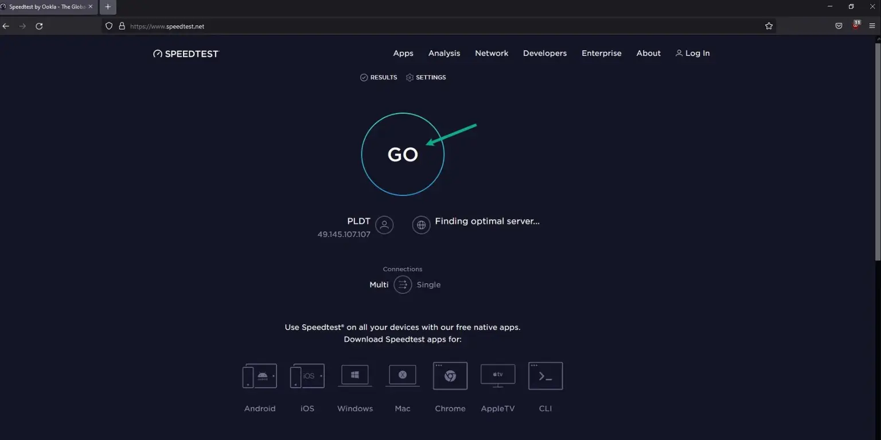View test RESULTS
This screenshot has width=881, height=440.
379,77
